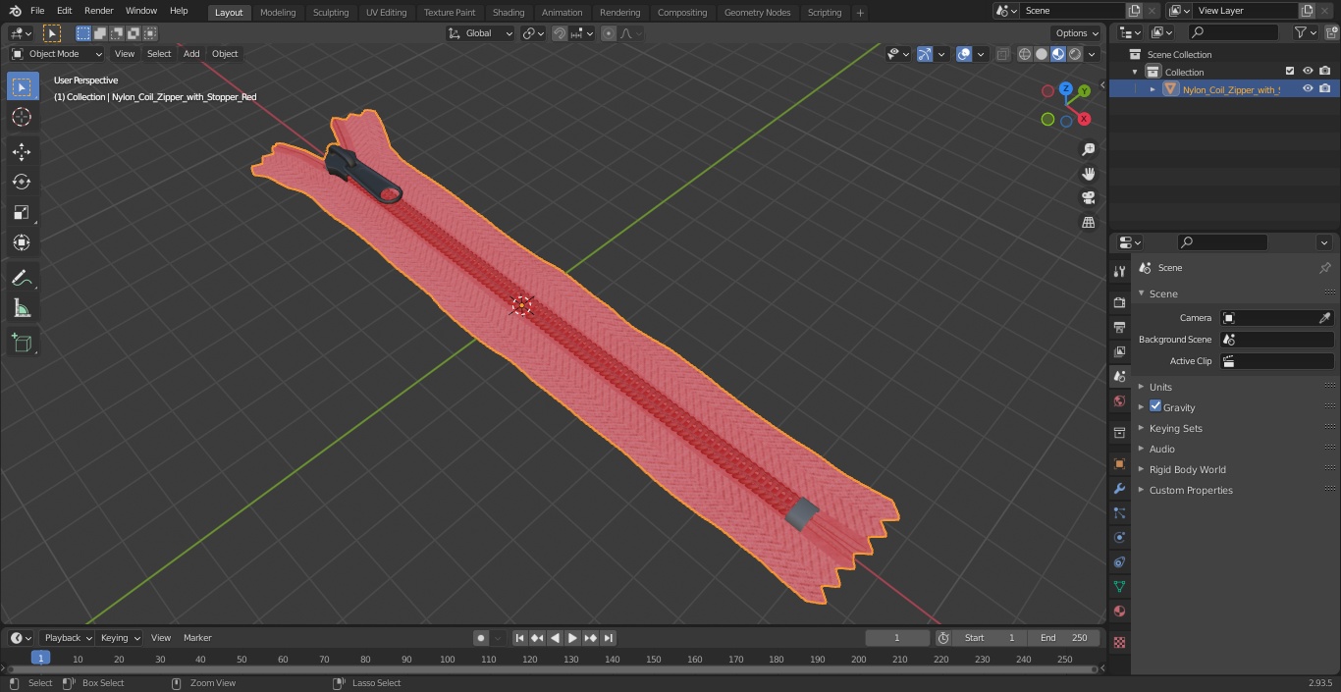Open the Playback dropdown

(x=68, y=638)
